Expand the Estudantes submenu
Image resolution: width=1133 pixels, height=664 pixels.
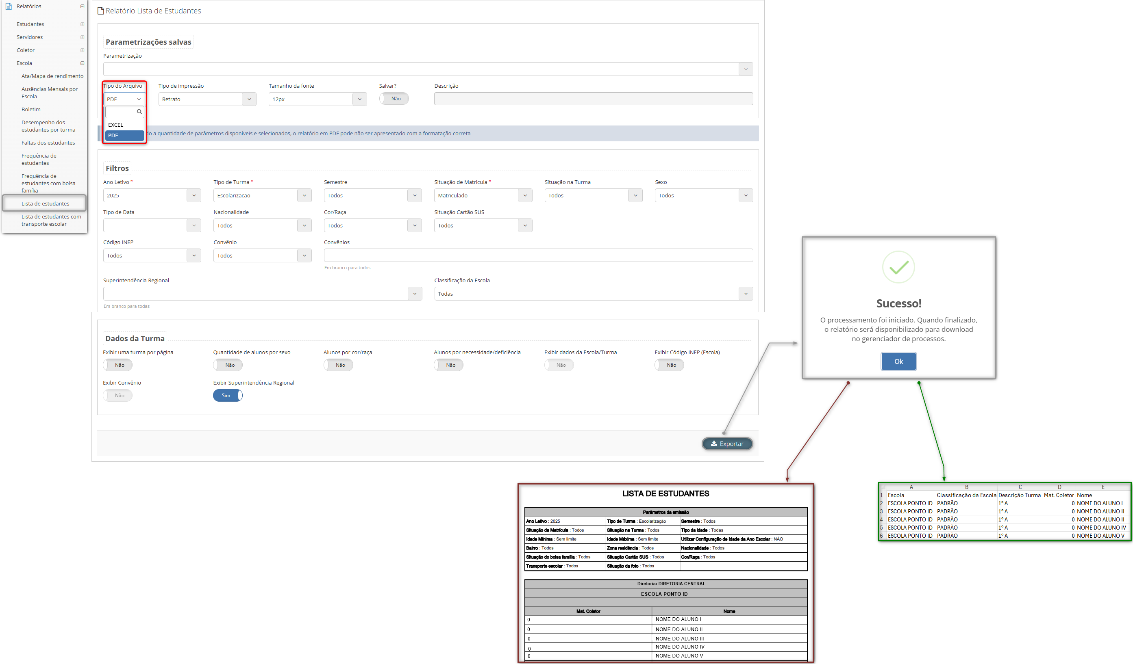[x=82, y=24]
